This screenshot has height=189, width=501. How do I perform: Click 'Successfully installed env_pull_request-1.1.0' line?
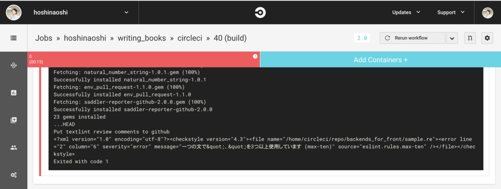tap(122, 94)
